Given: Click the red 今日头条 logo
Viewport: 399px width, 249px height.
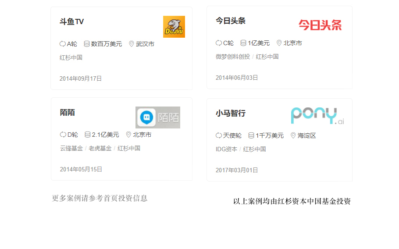Looking at the screenshot, I should pos(320,25).
